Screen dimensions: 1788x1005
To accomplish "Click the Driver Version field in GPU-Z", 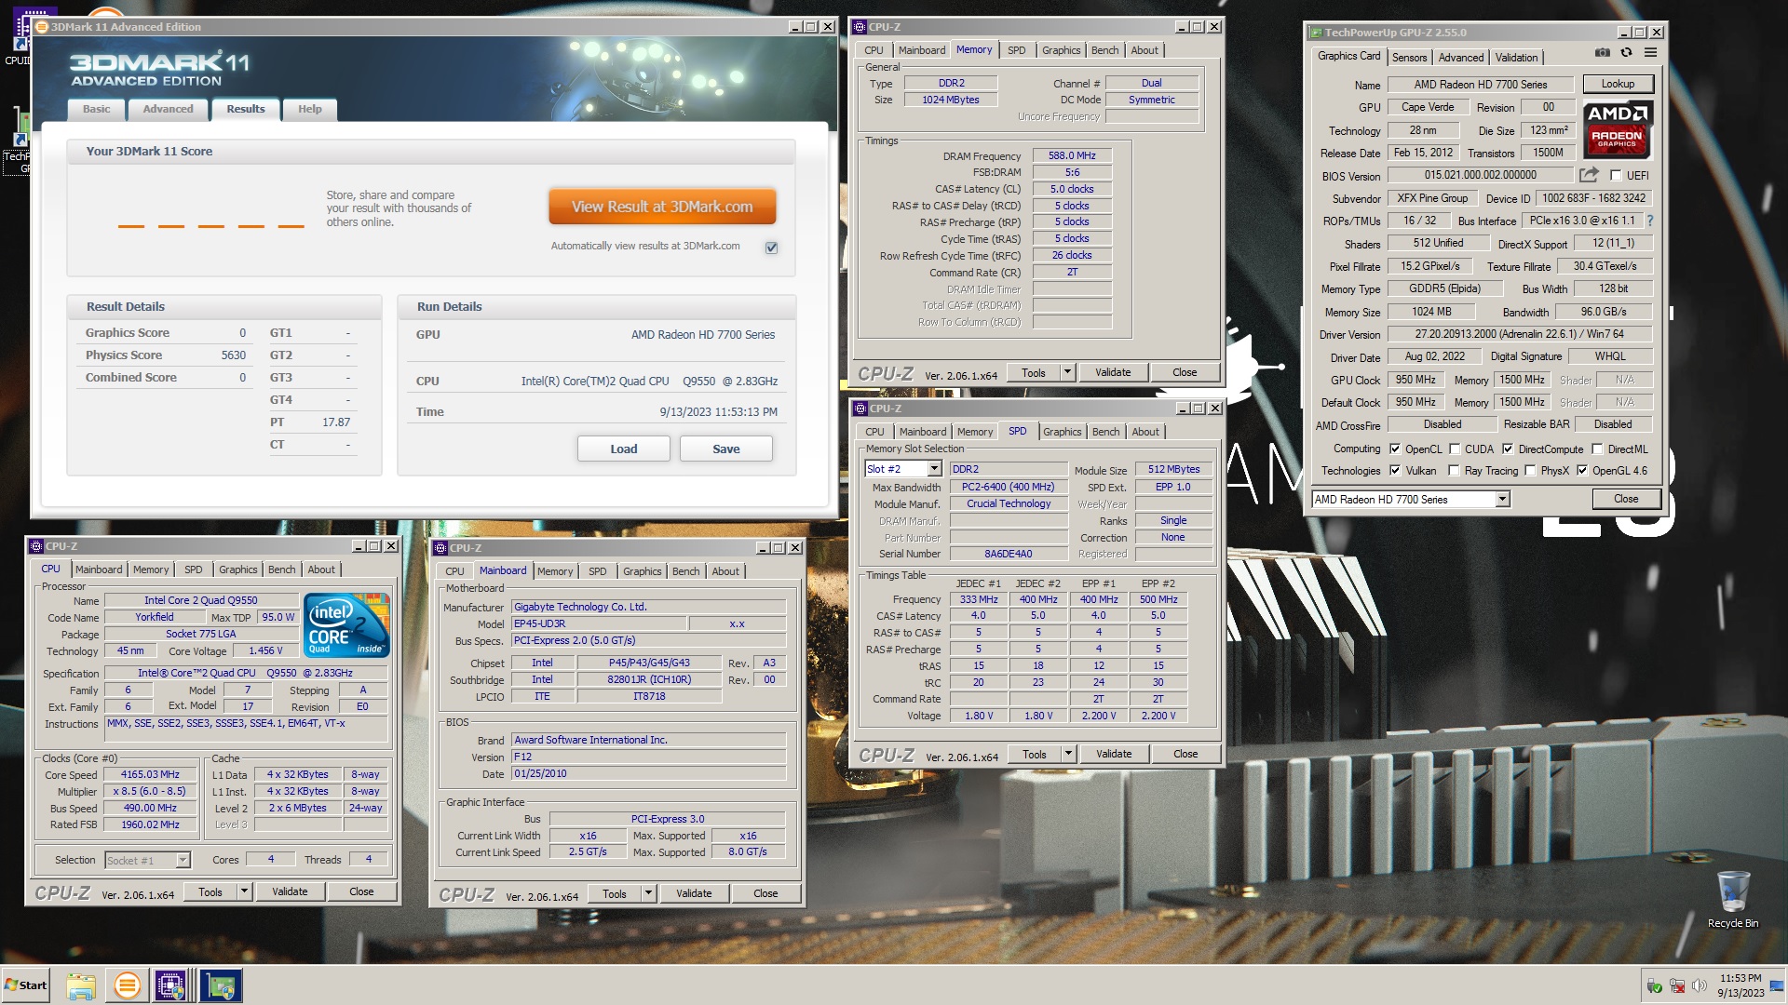I will 1520,334.
